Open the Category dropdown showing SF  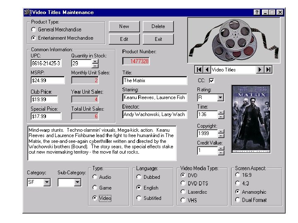point(47,183)
